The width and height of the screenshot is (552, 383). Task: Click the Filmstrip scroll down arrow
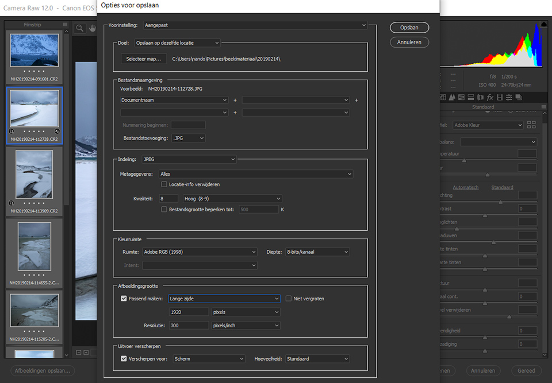(x=66, y=355)
